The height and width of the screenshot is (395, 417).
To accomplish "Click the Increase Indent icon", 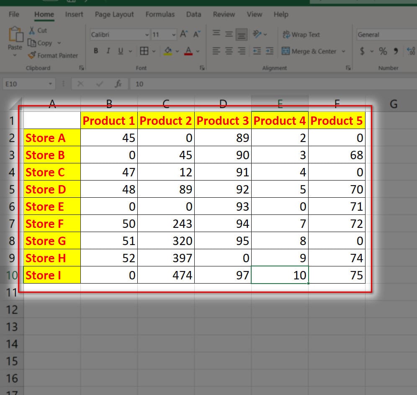I will pos(270,51).
